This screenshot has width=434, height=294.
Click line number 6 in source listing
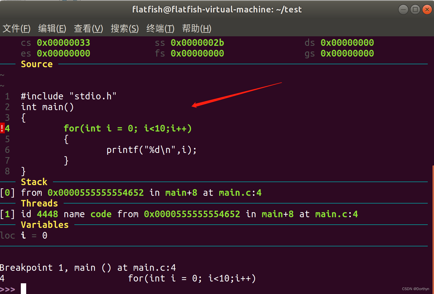click(x=7, y=150)
